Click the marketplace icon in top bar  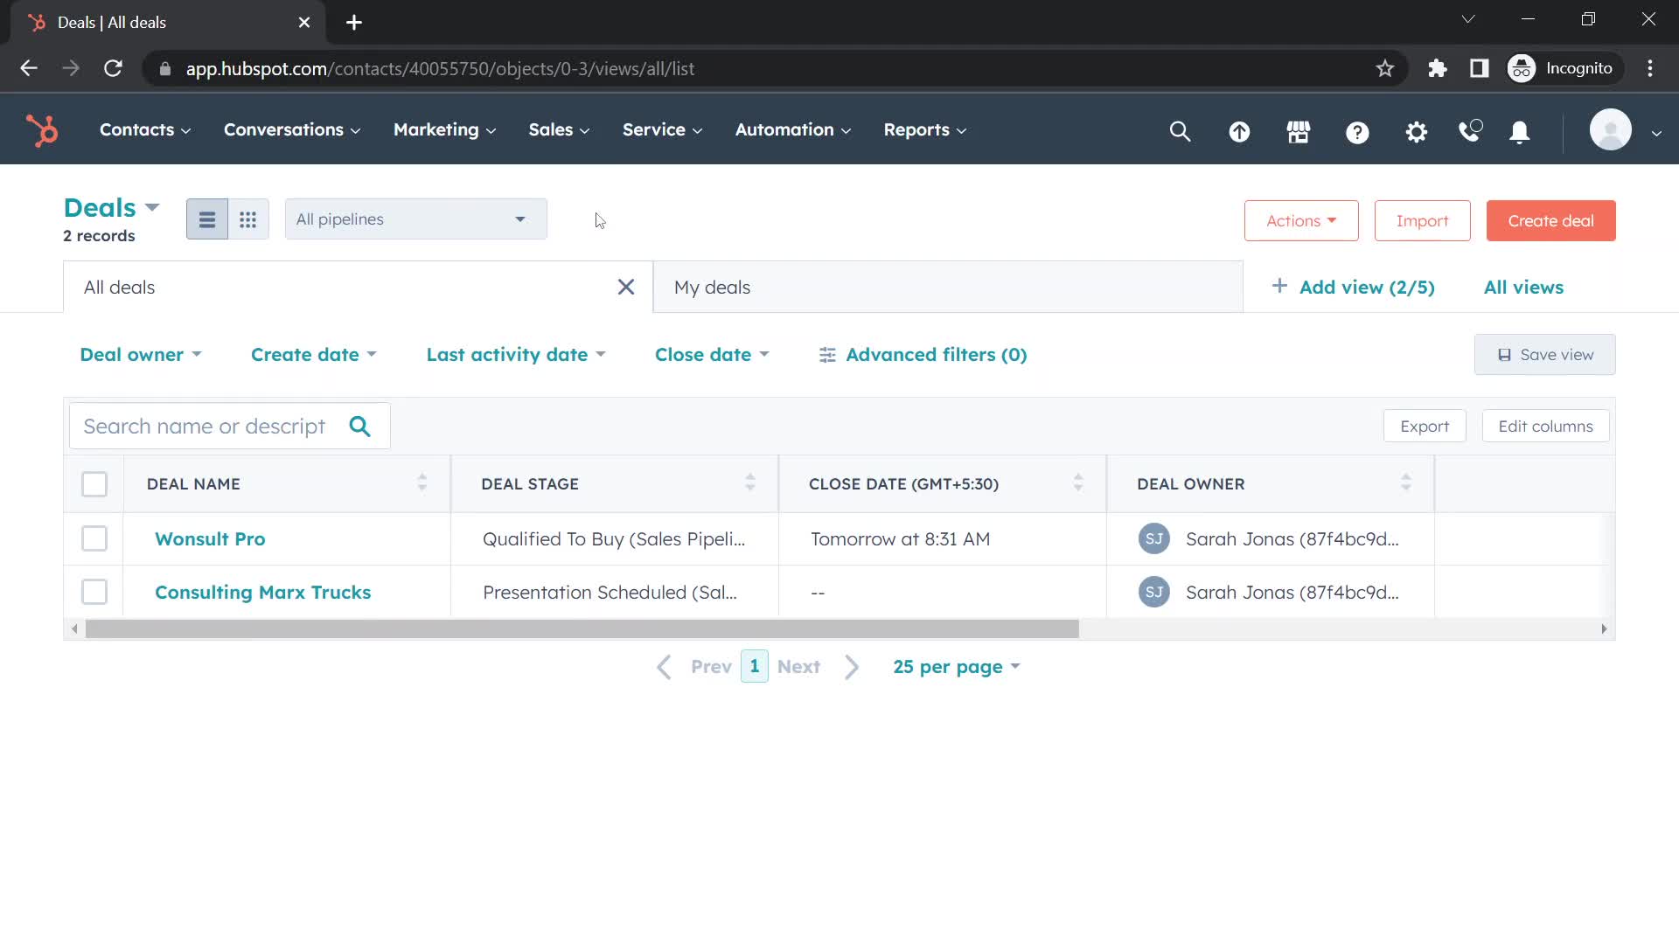[1299, 130]
